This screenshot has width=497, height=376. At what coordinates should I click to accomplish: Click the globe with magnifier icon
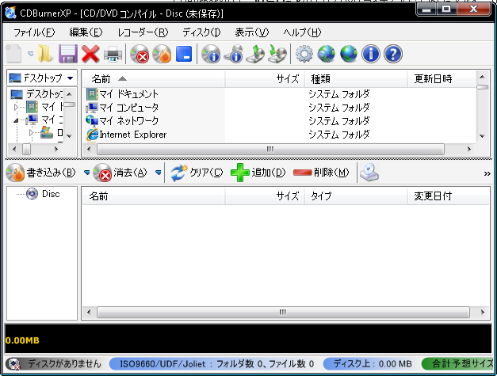[x=327, y=54]
